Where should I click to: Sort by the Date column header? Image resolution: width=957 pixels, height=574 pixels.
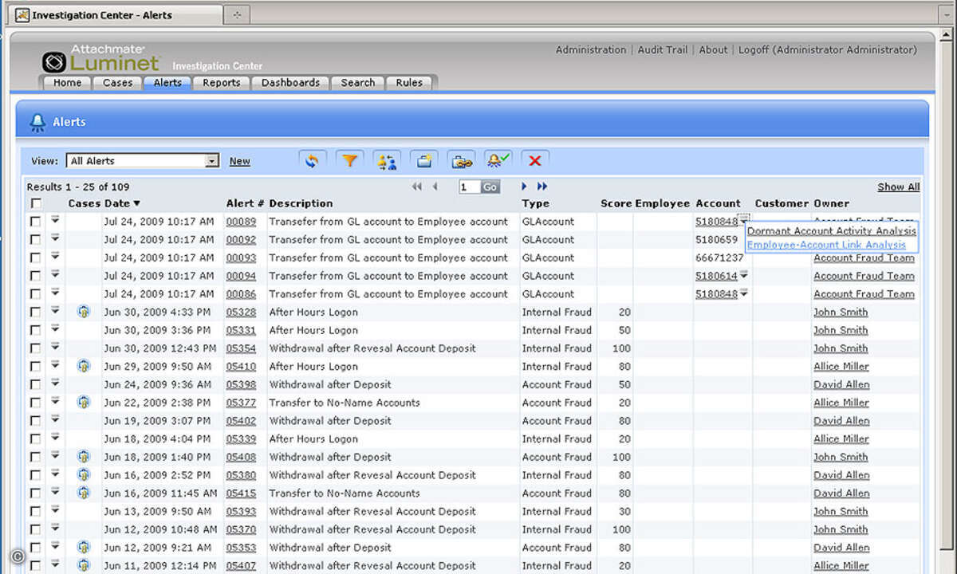pyautogui.click(x=122, y=203)
